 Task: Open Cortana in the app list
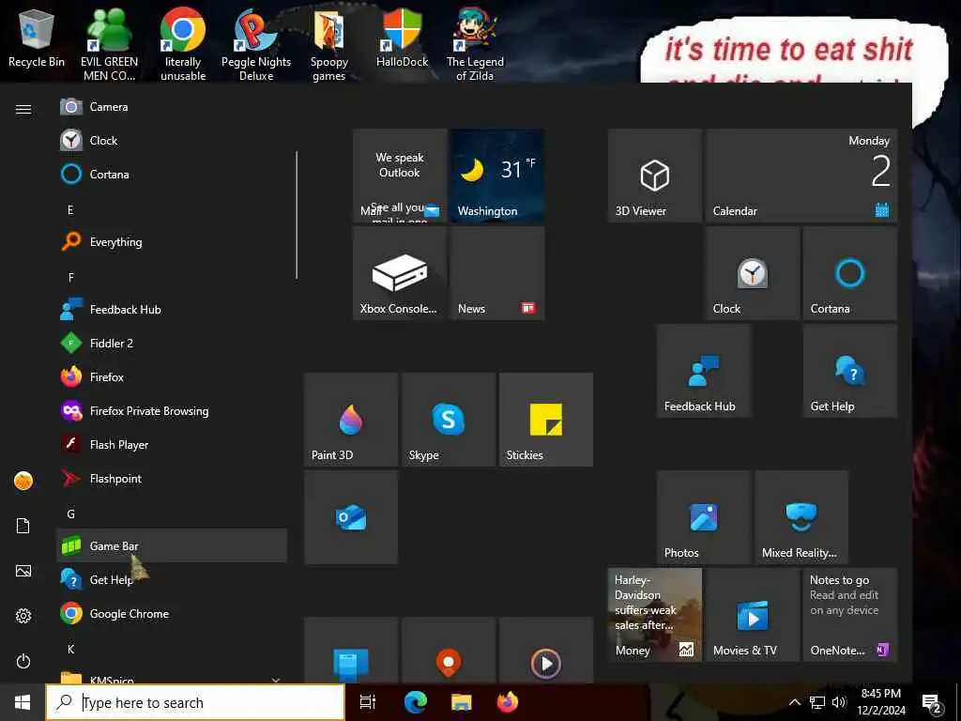(x=172, y=174)
